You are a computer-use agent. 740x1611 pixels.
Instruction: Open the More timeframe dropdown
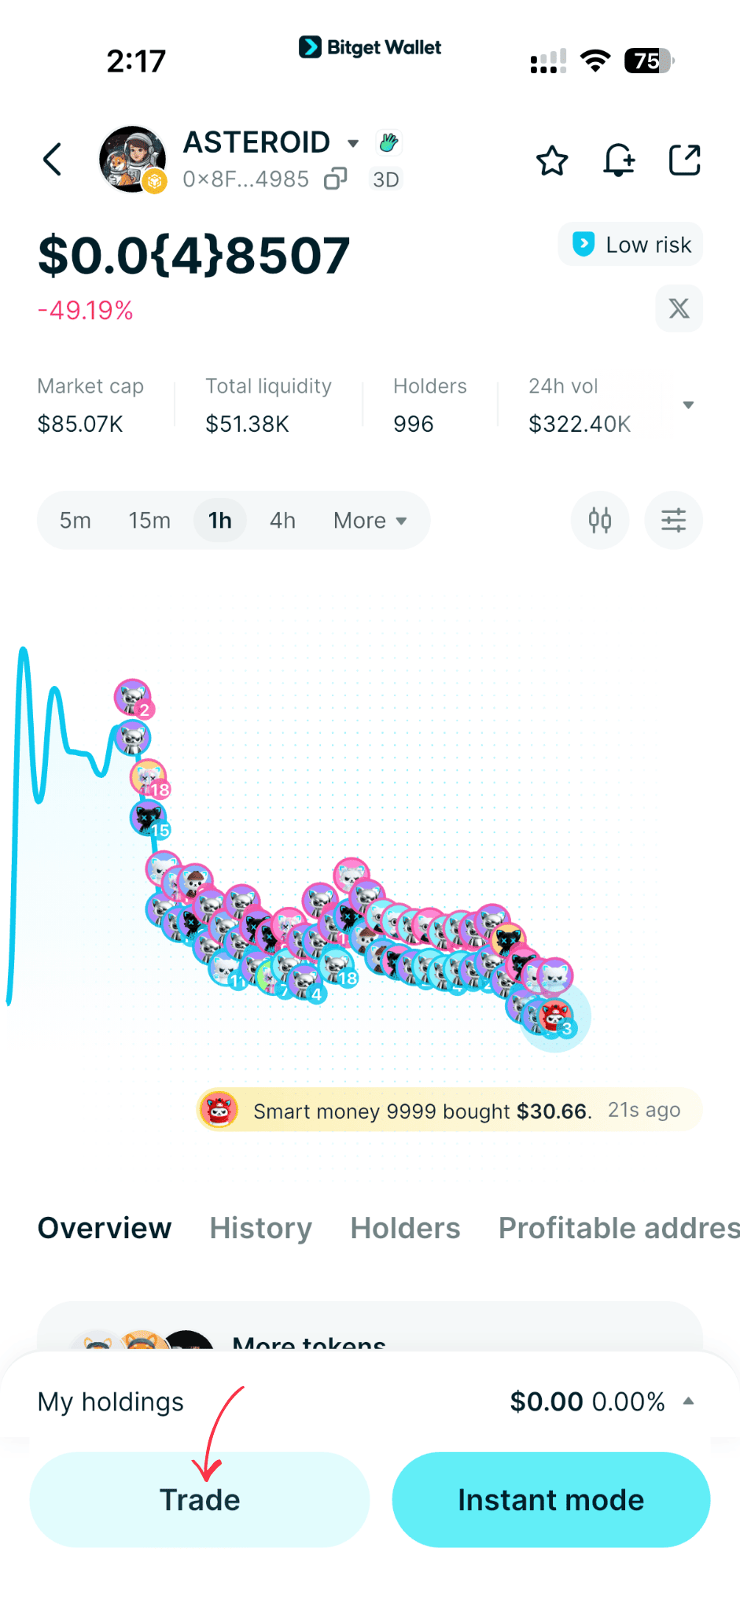point(369,520)
